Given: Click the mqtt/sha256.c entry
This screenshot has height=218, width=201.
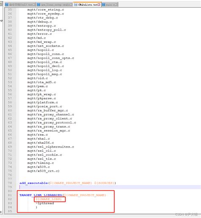Looking at the screenshot, I should tap(41, 143).
